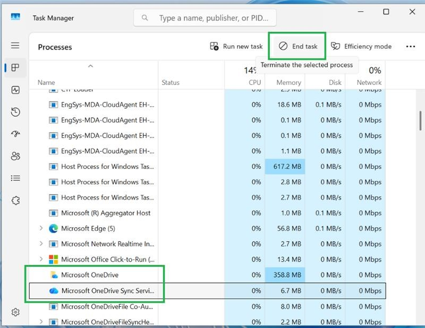The width and height of the screenshot is (425, 328).
Task: Select Microsoft (R) Aggregator Host row
Action: click(207, 213)
